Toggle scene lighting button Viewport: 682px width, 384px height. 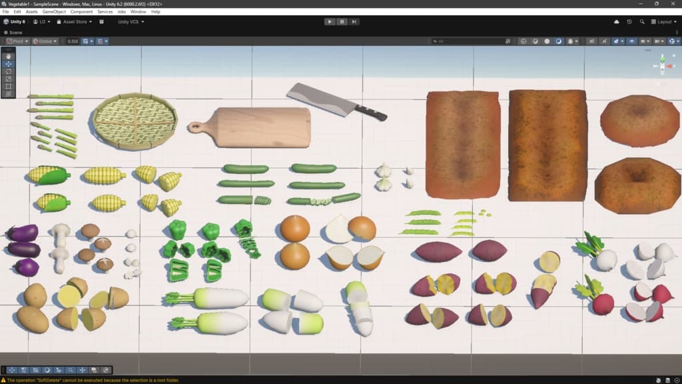coord(603,41)
